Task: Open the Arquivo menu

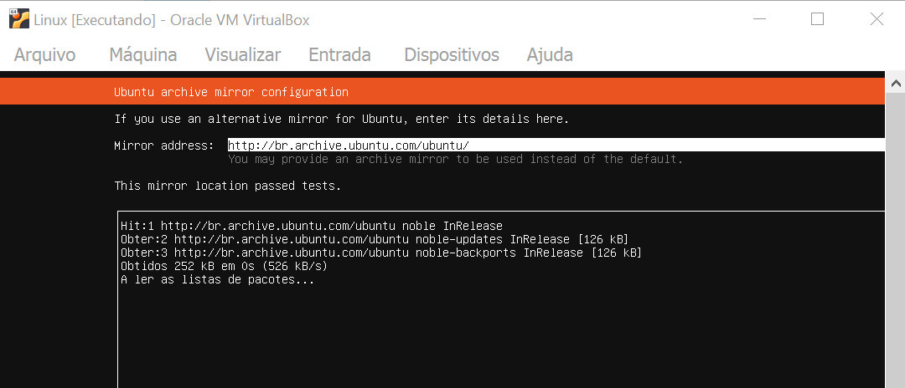Action: [44, 55]
